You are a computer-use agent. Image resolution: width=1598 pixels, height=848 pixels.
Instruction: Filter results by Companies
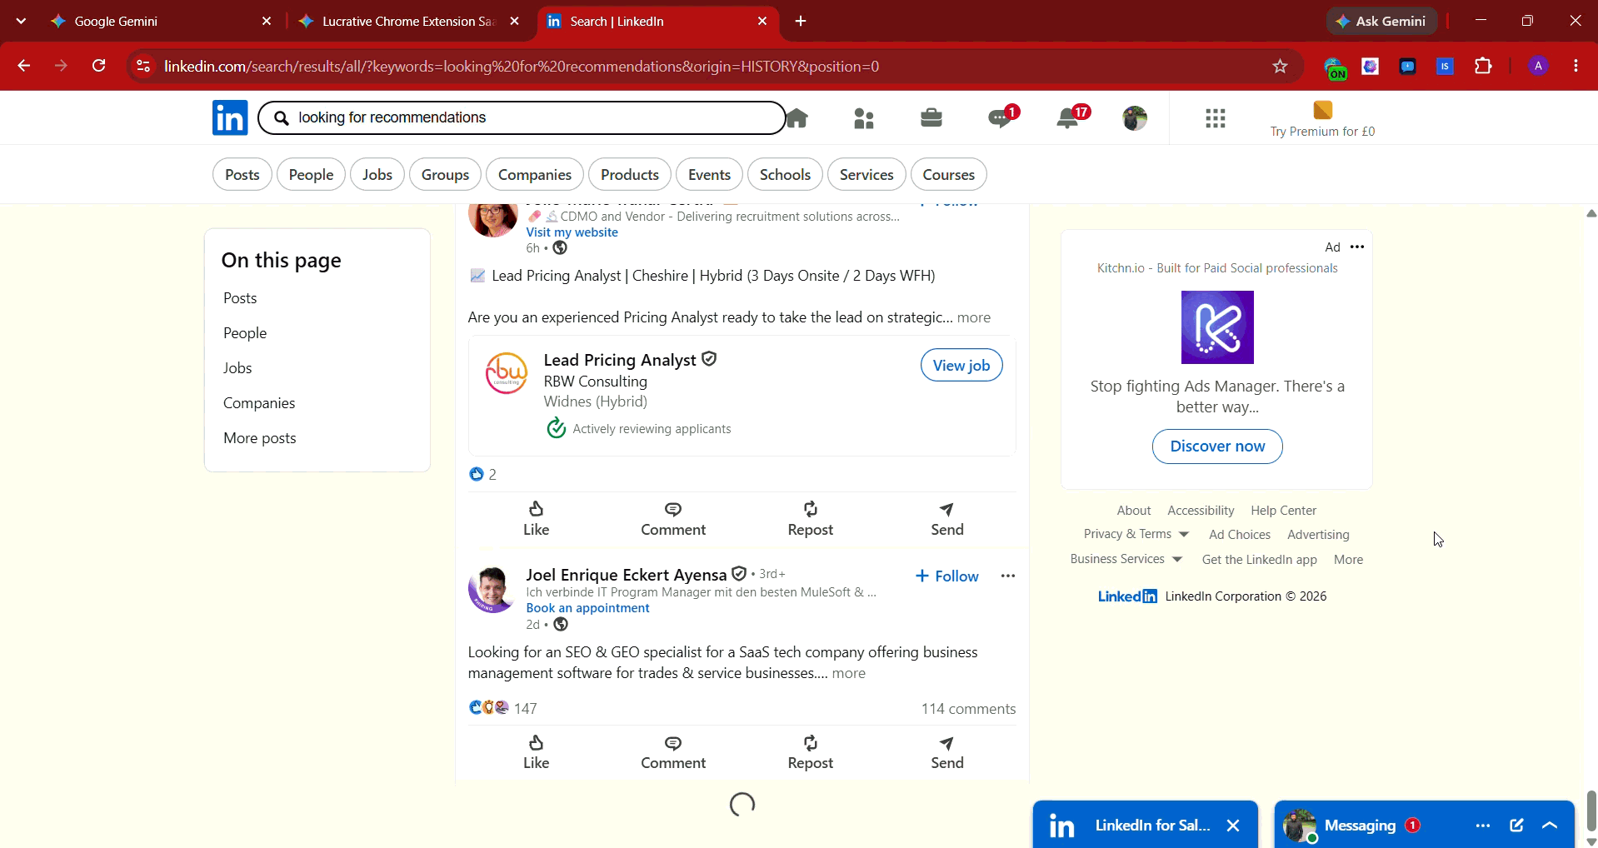(535, 174)
